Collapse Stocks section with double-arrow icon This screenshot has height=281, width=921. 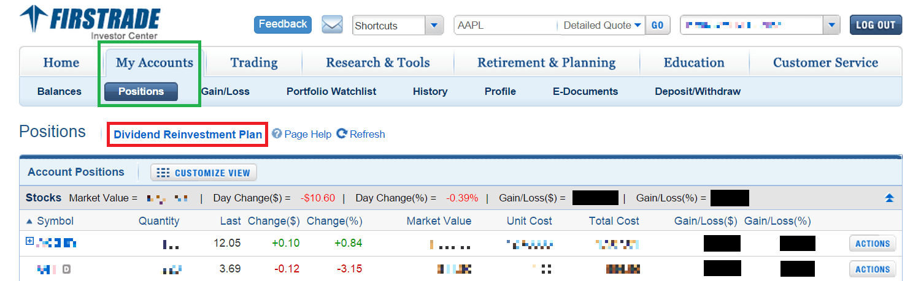coord(889,198)
